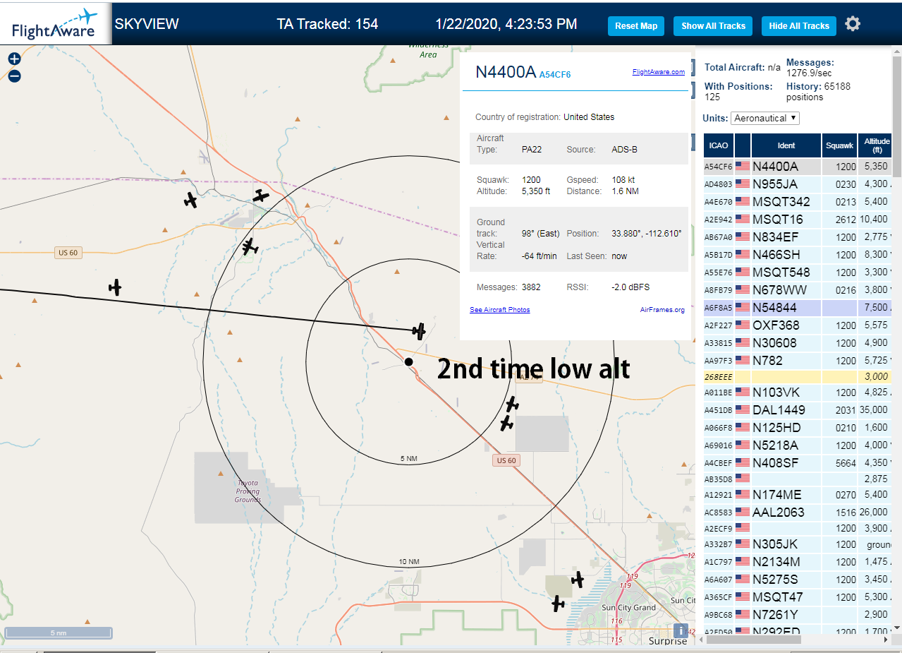Select the N5218A row
This screenshot has width=902, height=653.
click(x=798, y=445)
